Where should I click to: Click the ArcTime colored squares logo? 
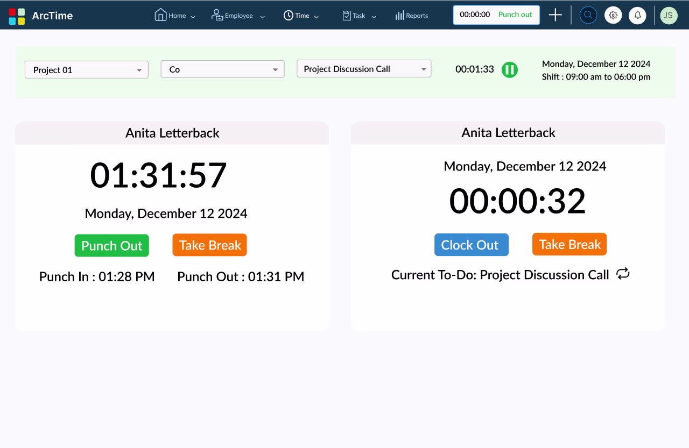pos(17,16)
